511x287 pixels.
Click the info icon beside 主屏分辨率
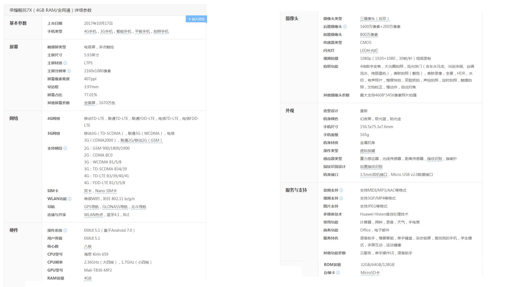69,71
